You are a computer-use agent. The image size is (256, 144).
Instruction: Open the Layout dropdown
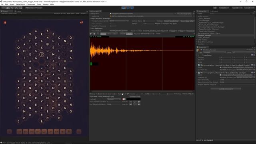249,8
